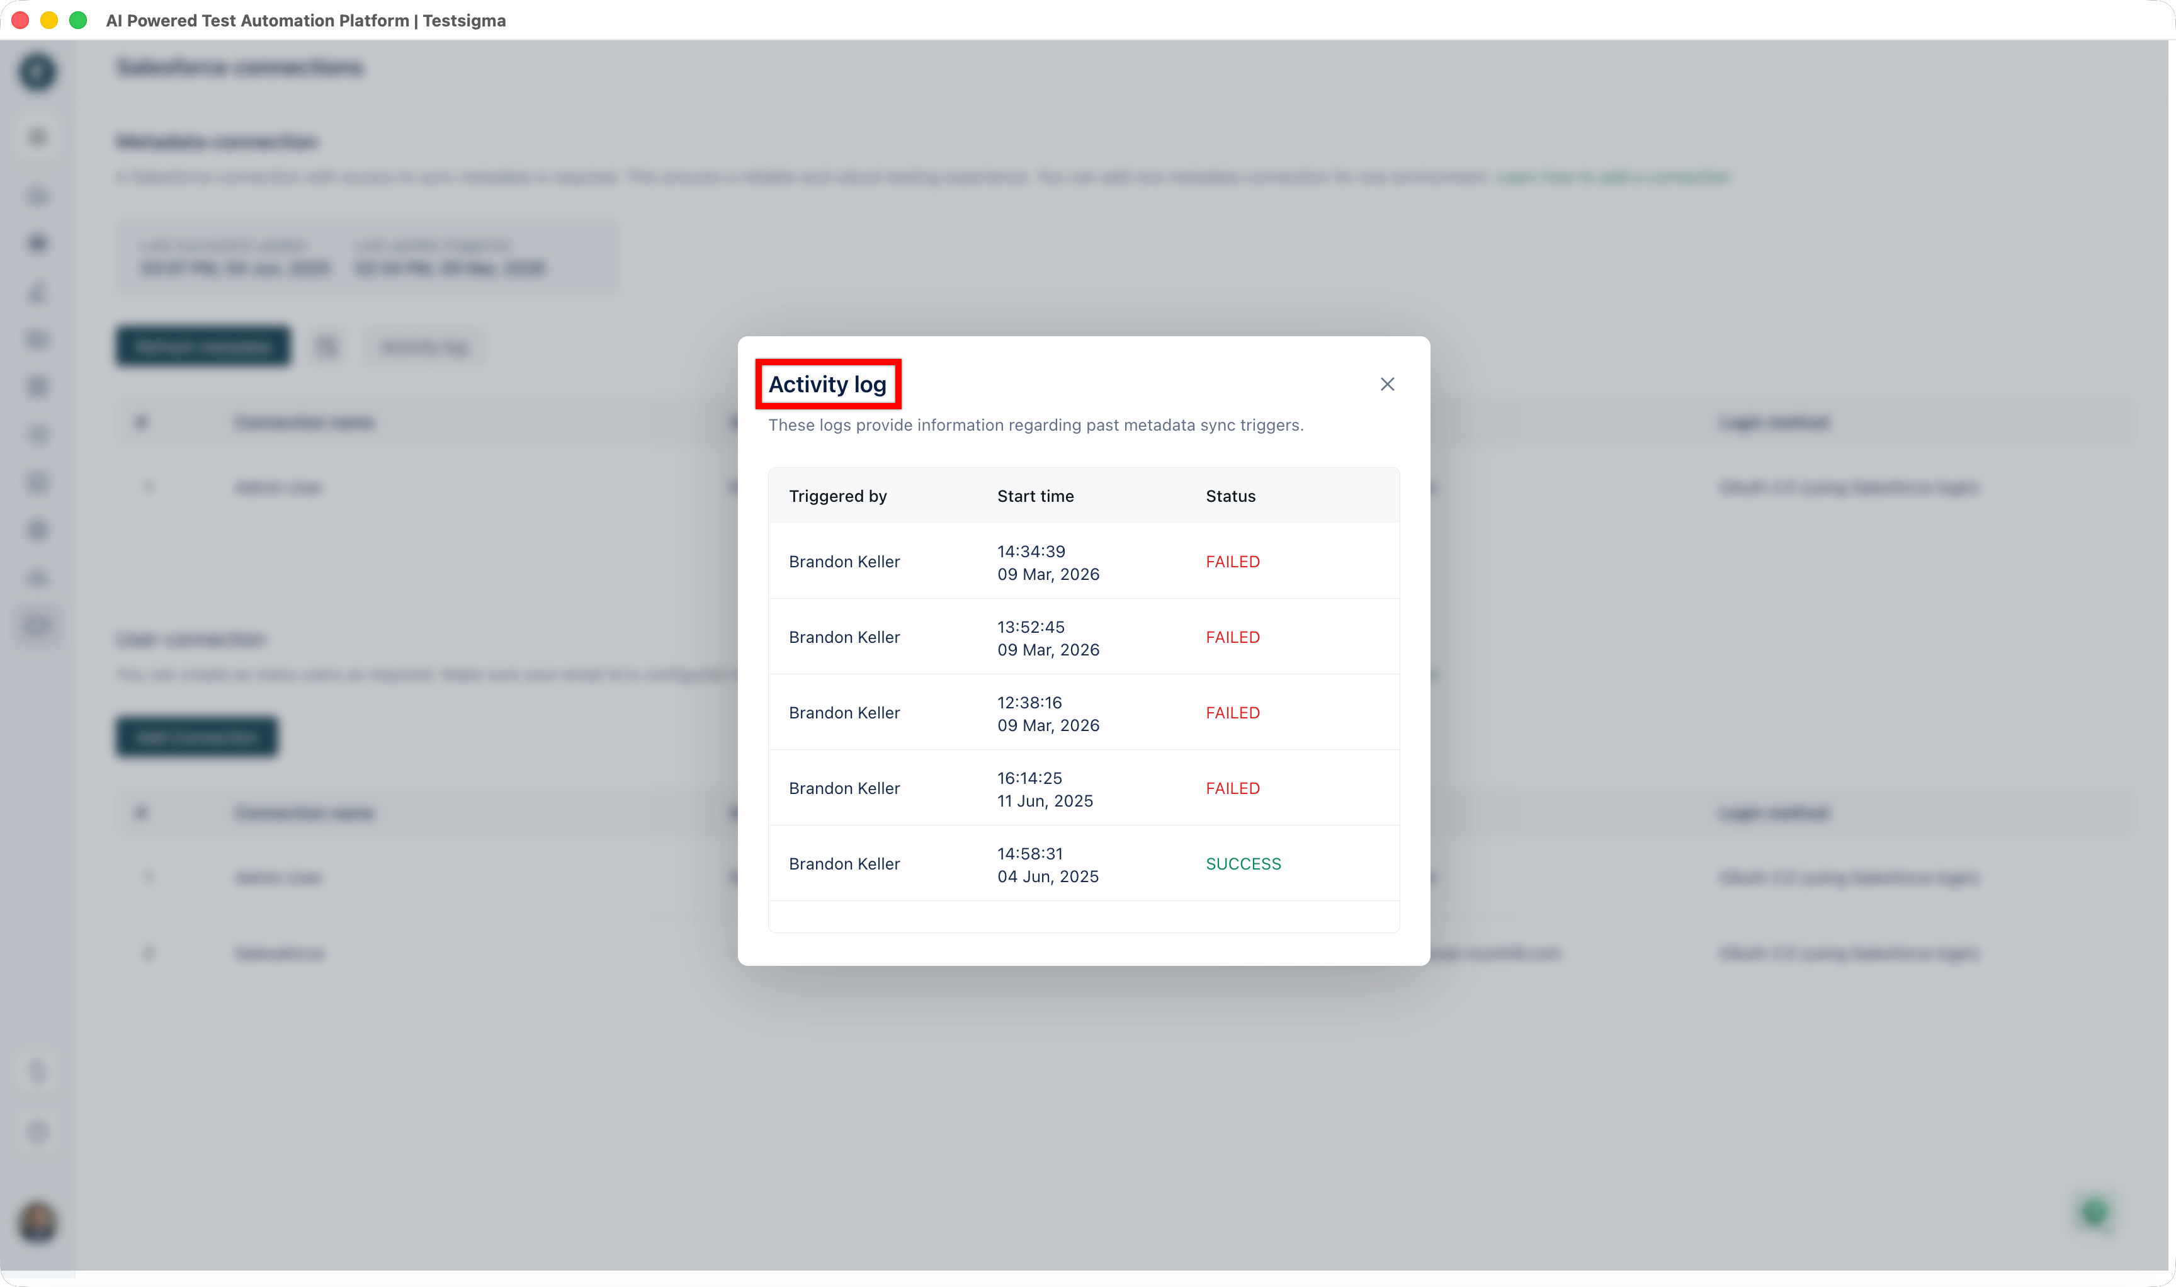This screenshot has height=1287, width=2176.
Task: Click the SUCCESS status label
Action: click(1243, 864)
